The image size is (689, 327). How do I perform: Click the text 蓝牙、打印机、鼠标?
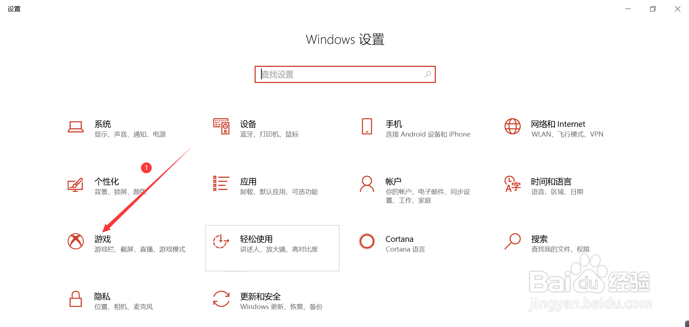269,134
